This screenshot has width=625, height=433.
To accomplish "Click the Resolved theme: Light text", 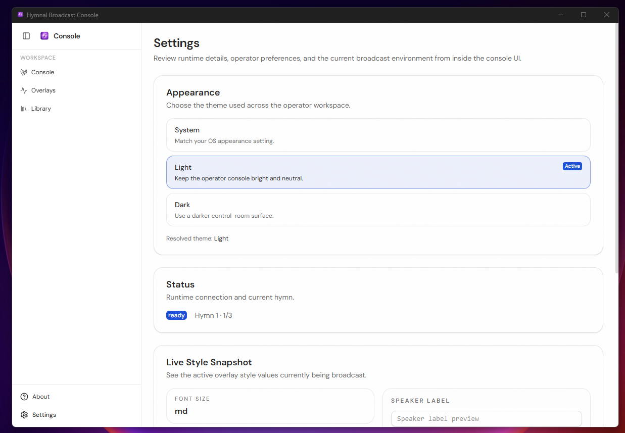I will (197, 238).
